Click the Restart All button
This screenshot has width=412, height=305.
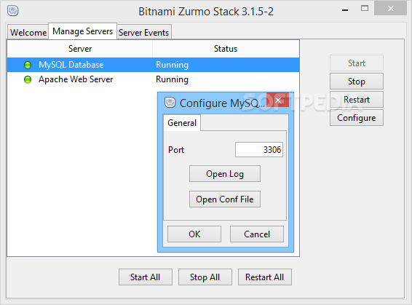[x=264, y=277]
